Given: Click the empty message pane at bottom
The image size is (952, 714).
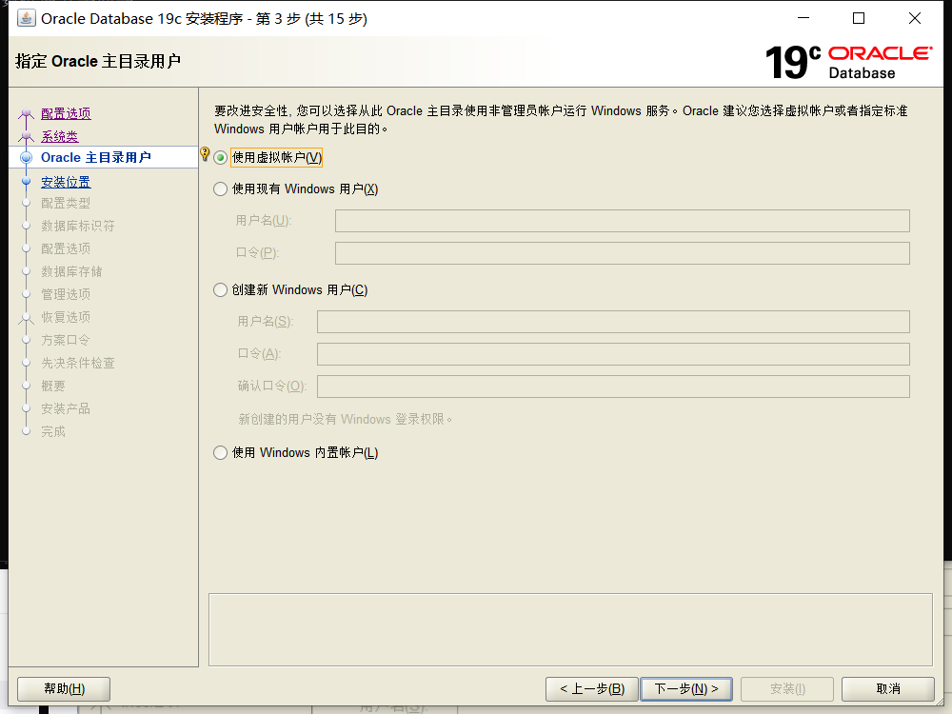Looking at the screenshot, I should tap(570, 629).
